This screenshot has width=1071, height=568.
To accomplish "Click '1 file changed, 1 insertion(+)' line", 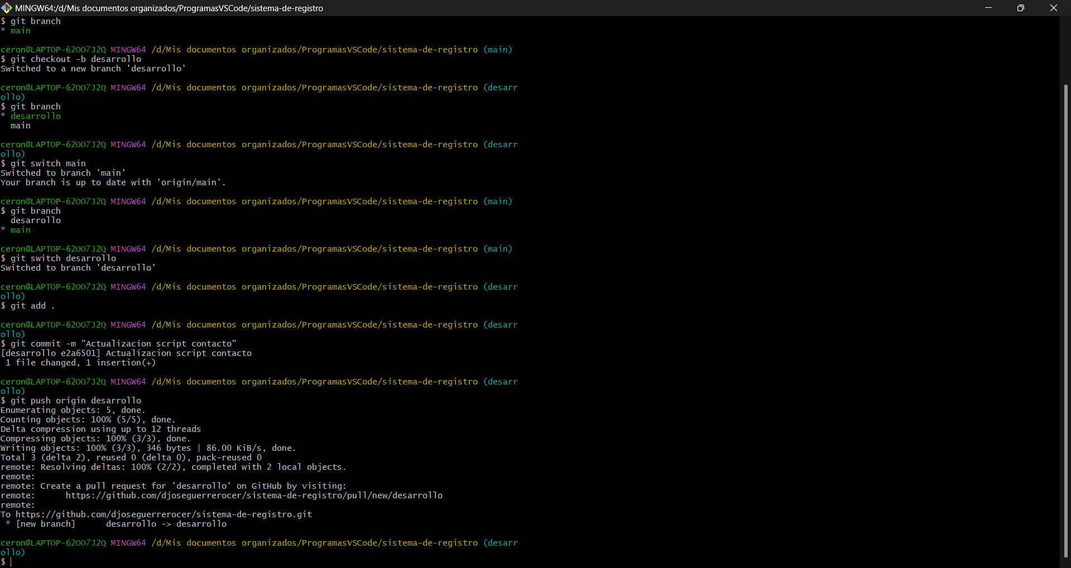I will [x=80, y=363].
